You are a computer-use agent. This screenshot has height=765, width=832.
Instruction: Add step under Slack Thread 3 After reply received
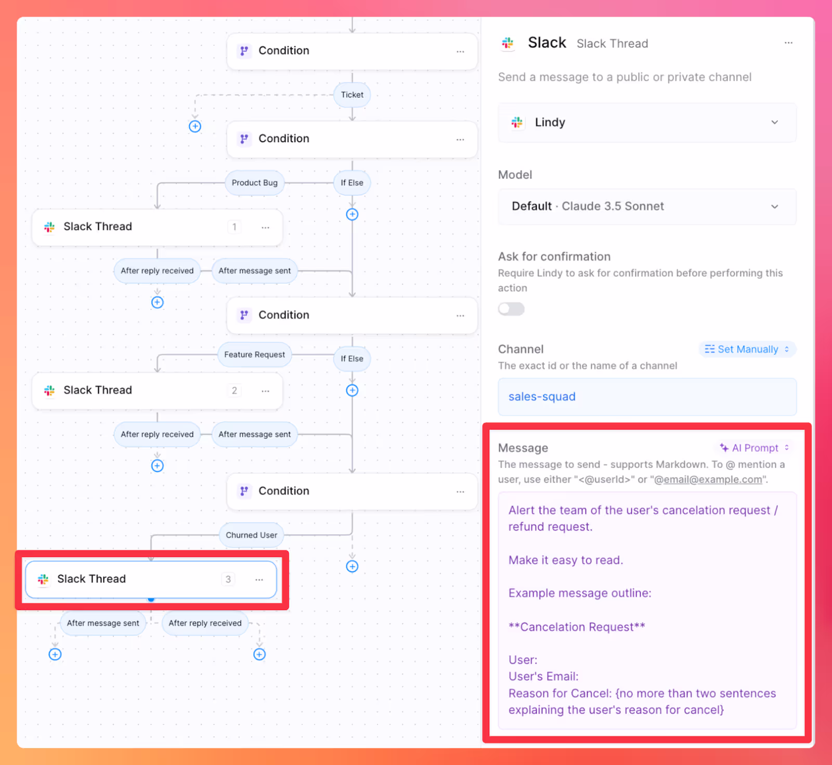pyautogui.click(x=259, y=654)
